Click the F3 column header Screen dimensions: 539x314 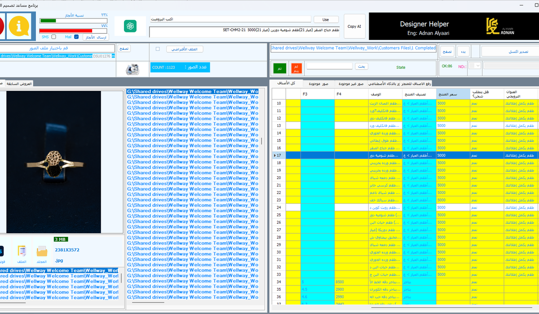pyautogui.click(x=318, y=94)
